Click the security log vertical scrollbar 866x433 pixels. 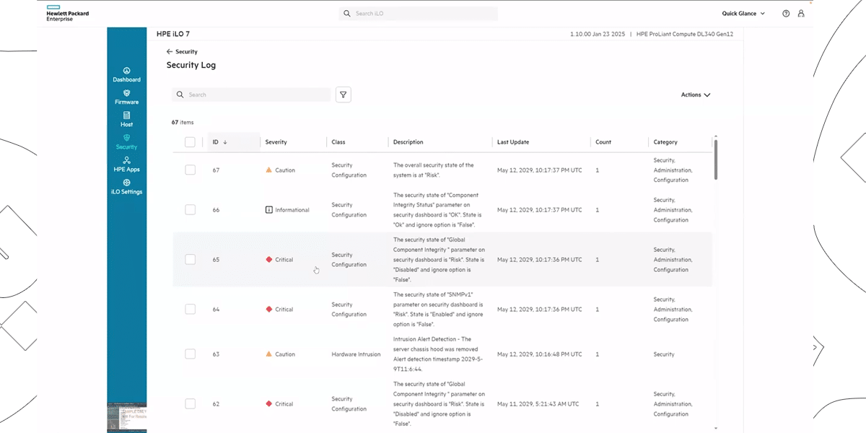(x=715, y=159)
